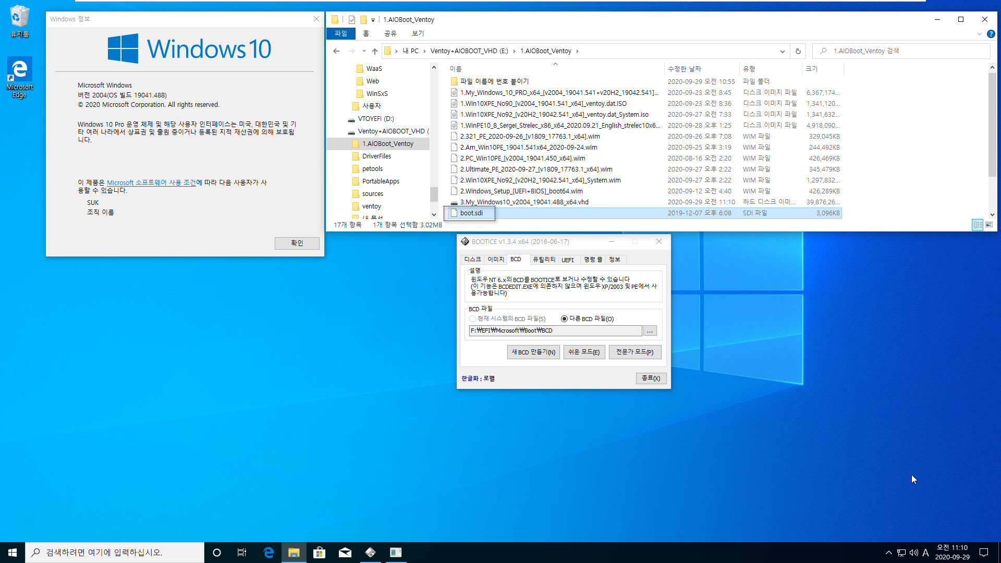The height and width of the screenshot is (563, 1001).
Task: Switch Explorer to large icons view
Action: (x=989, y=225)
